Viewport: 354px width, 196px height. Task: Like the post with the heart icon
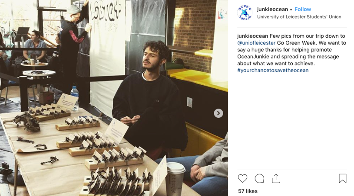pos(243,179)
